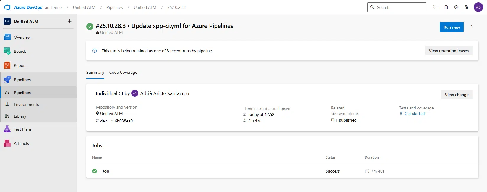Image resolution: width=487 pixels, height=192 pixels.
Task: Open Test Plans in the sidebar
Action: 22,129
